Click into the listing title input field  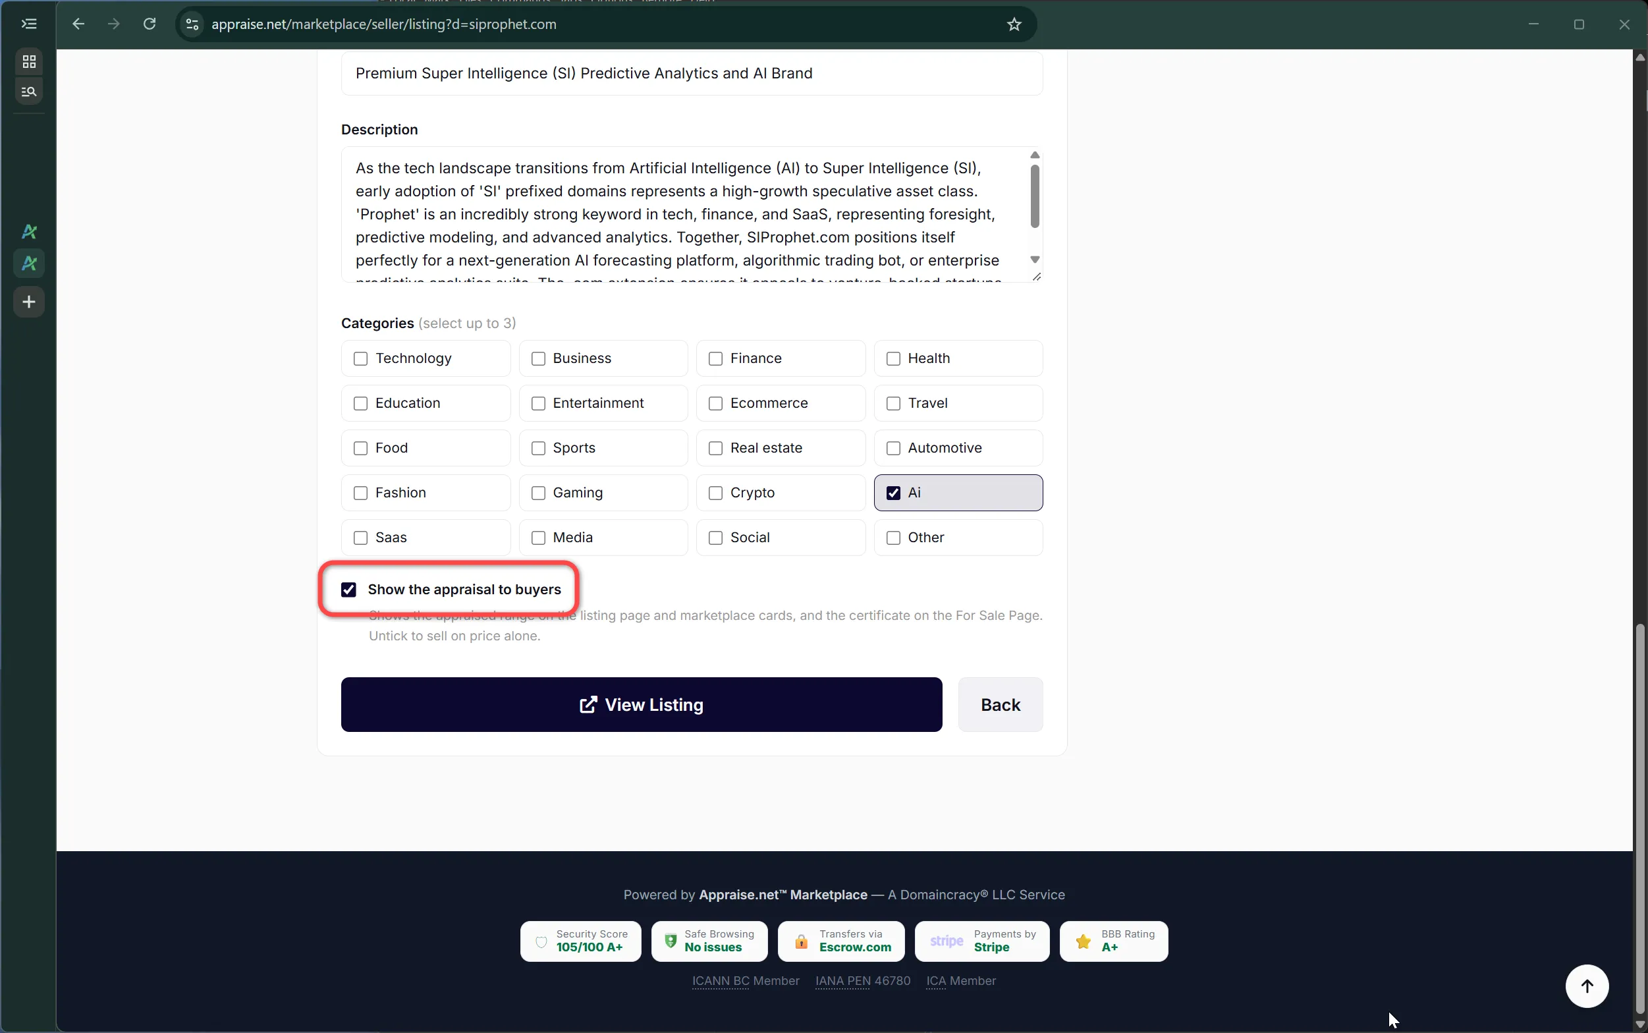[x=691, y=73]
